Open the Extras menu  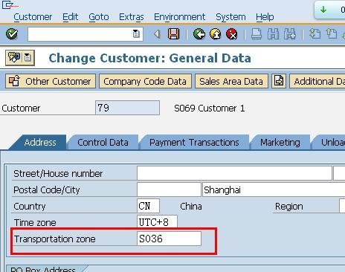point(132,17)
